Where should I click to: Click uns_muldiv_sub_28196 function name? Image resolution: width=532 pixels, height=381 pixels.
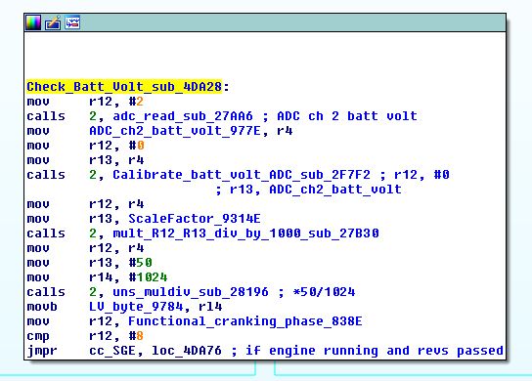(191, 292)
